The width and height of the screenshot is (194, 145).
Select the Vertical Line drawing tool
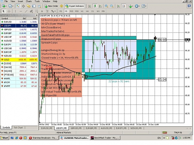15,11
